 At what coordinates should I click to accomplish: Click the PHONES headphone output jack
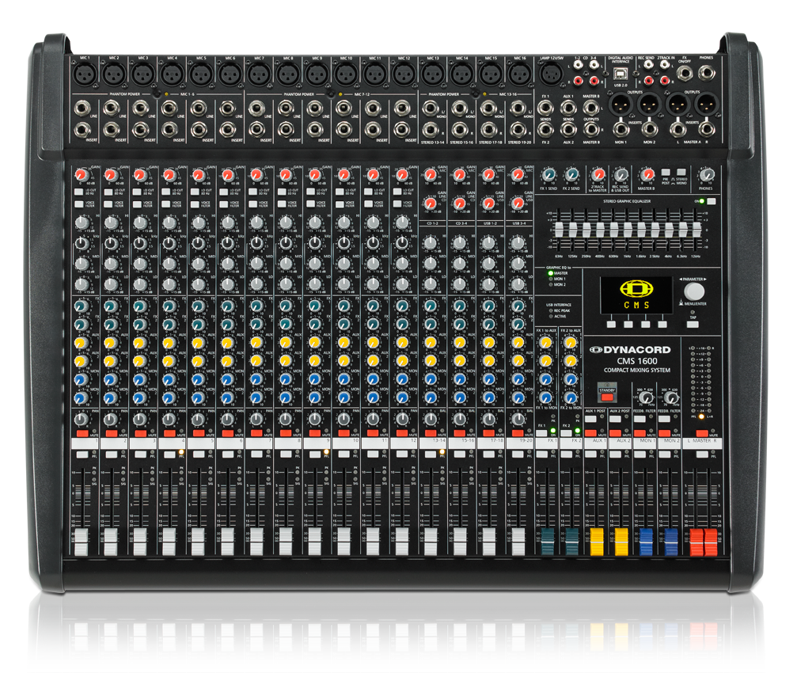(707, 74)
